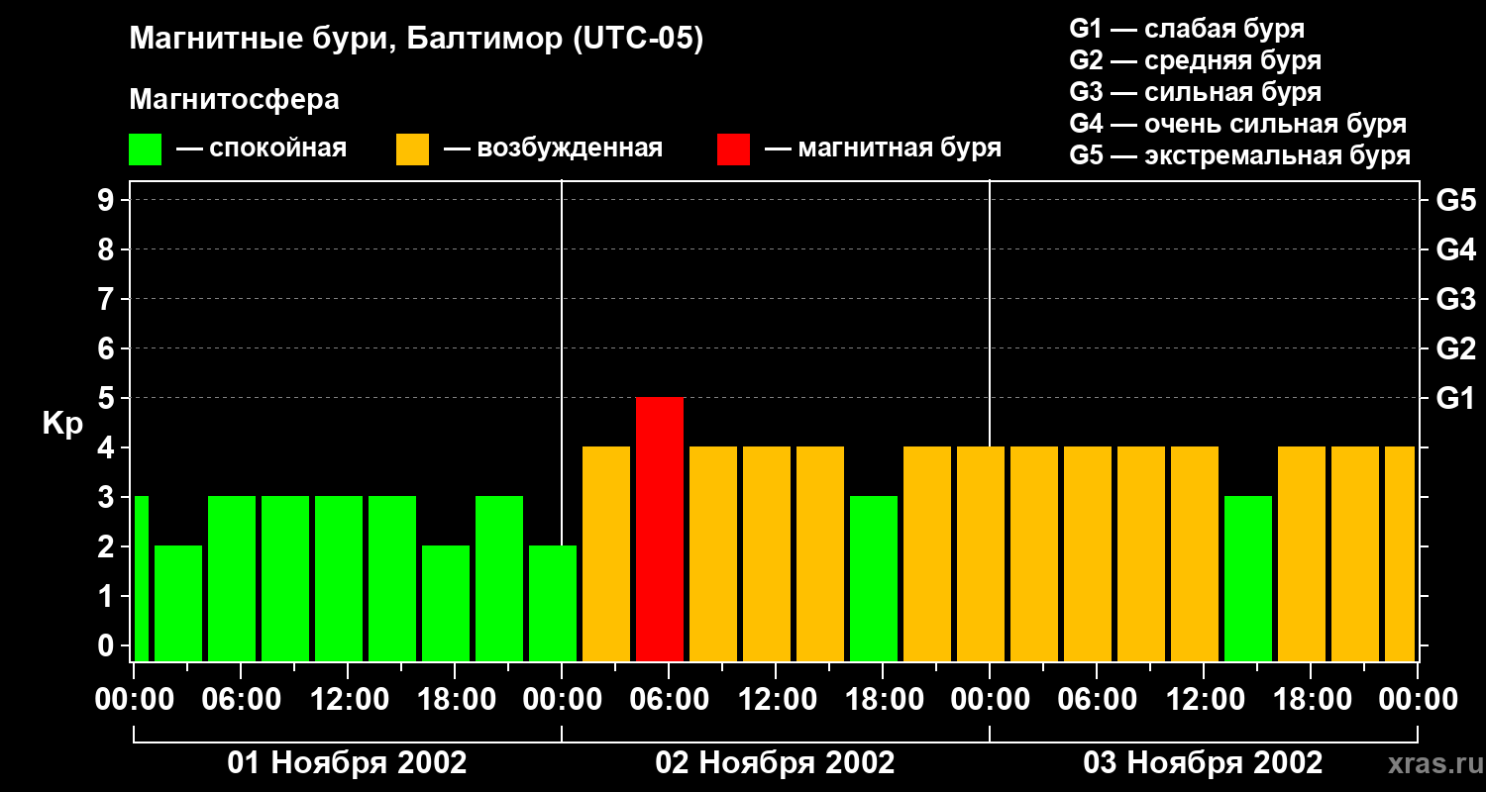Click the "G4 — очень сильная буря" line

pyautogui.click(x=1237, y=124)
